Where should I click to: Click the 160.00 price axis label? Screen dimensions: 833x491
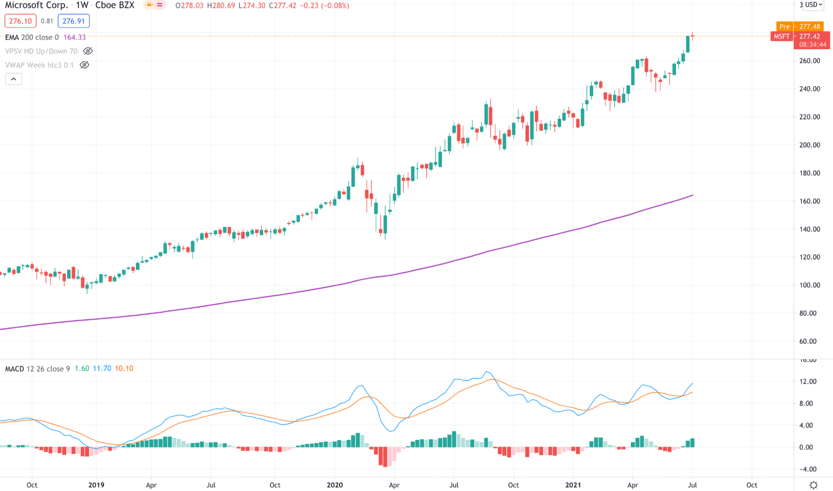(x=810, y=201)
